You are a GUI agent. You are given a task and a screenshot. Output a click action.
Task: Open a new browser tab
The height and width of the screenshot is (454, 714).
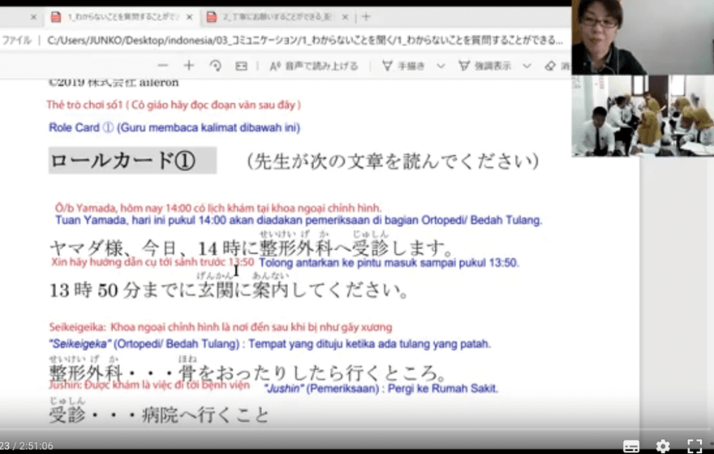[x=366, y=17]
